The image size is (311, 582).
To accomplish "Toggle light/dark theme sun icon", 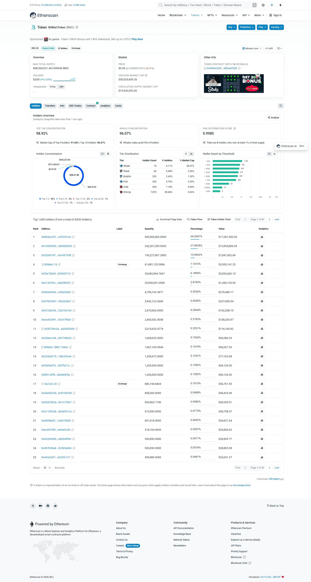I will click(272, 5).
